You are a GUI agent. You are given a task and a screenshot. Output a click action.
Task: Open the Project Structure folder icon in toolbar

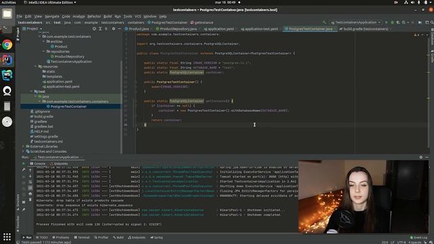point(420,22)
